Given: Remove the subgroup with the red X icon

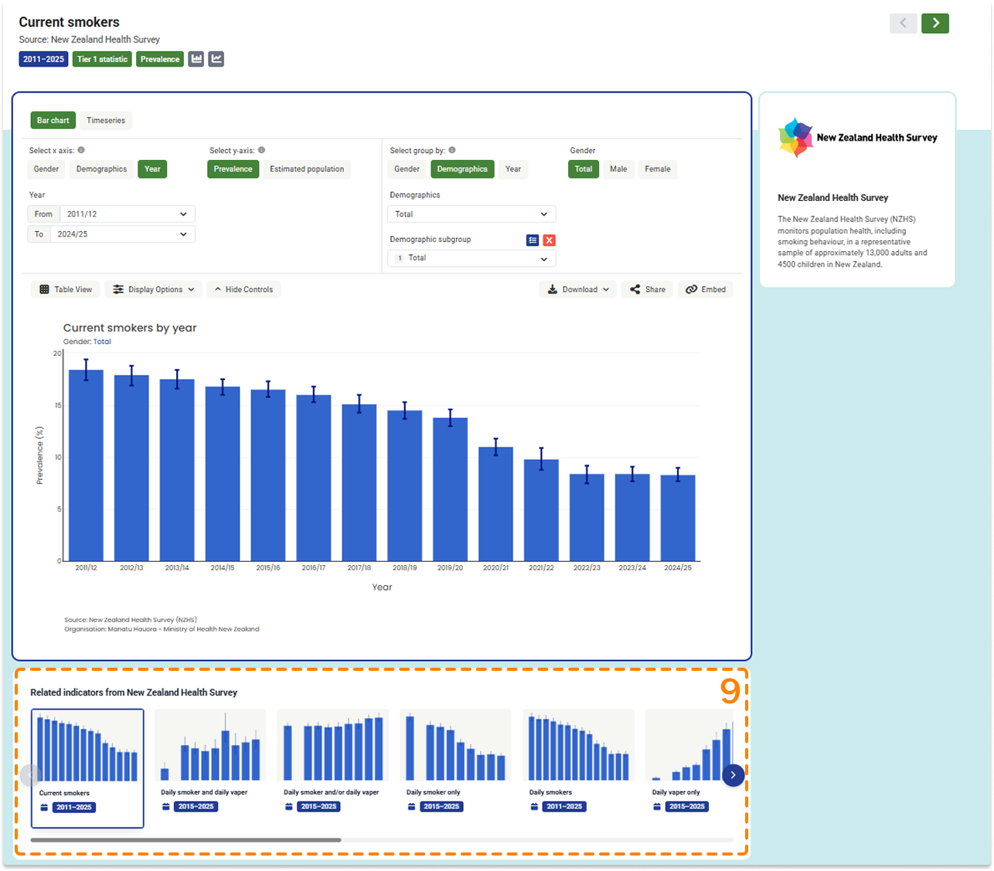Looking at the screenshot, I should coord(549,240).
